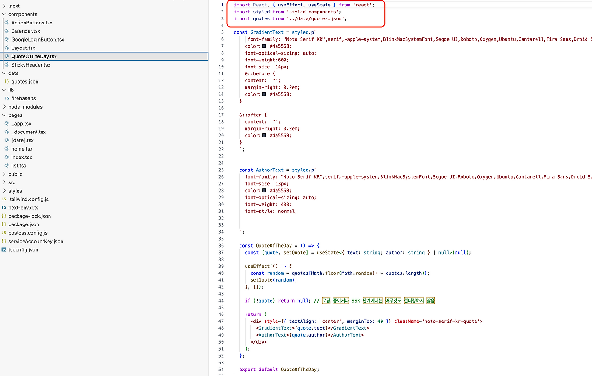Image resolution: width=592 pixels, height=376 pixels.
Task: Collapse the pages folder
Action: pos(4,115)
